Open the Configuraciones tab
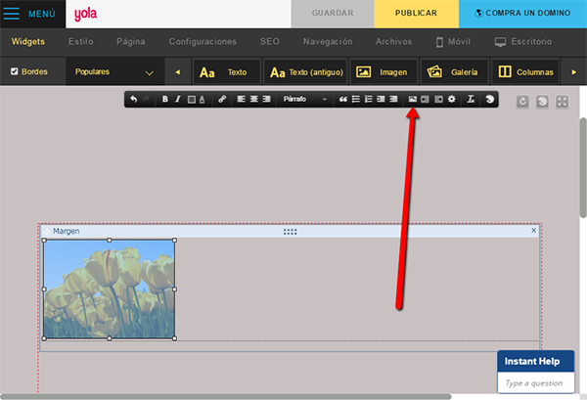 pos(203,42)
